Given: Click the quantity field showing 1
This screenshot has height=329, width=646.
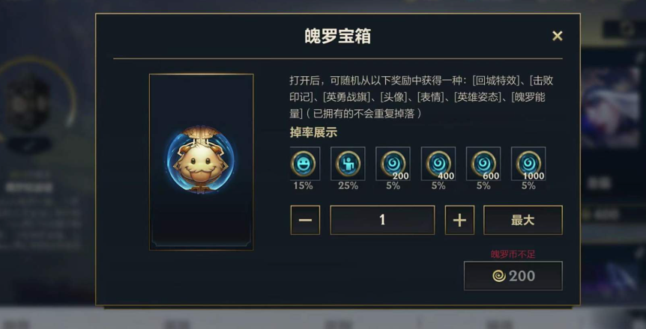Looking at the screenshot, I should click(x=382, y=220).
